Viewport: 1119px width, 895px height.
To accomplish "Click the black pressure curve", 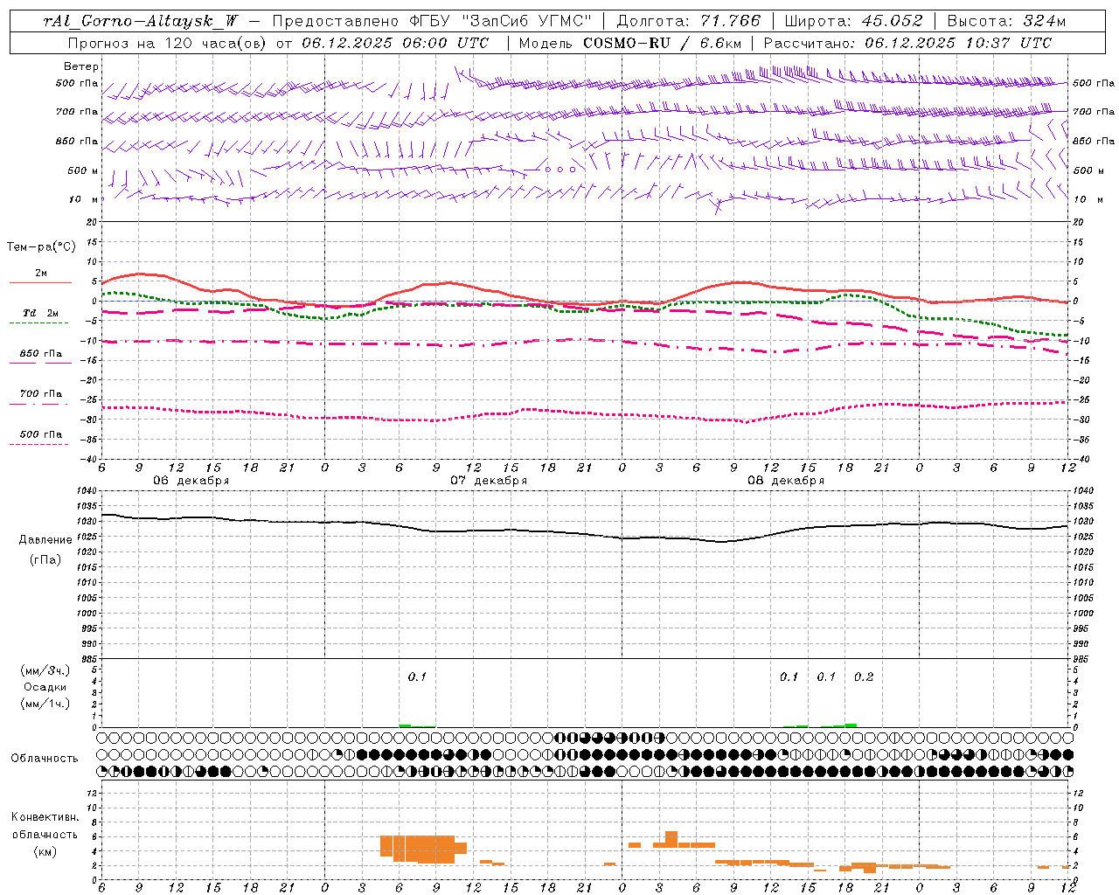I will (x=584, y=533).
